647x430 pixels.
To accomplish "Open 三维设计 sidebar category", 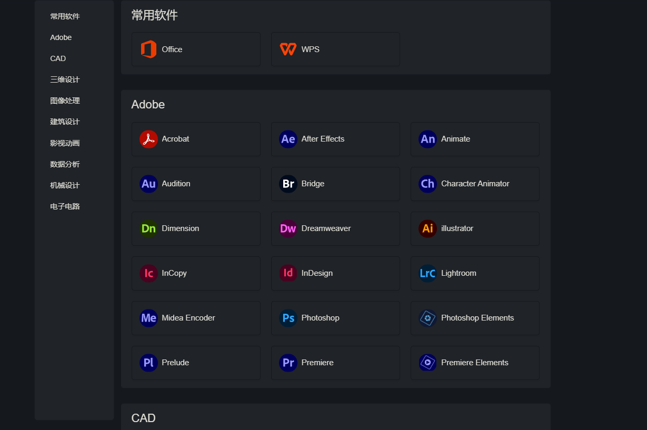I will tap(65, 79).
